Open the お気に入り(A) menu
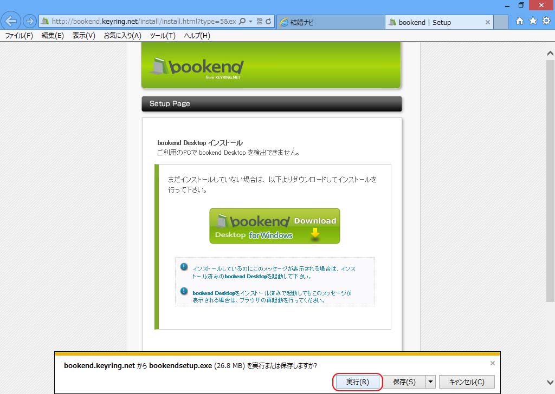This screenshot has height=394, width=555. (x=122, y=36)
